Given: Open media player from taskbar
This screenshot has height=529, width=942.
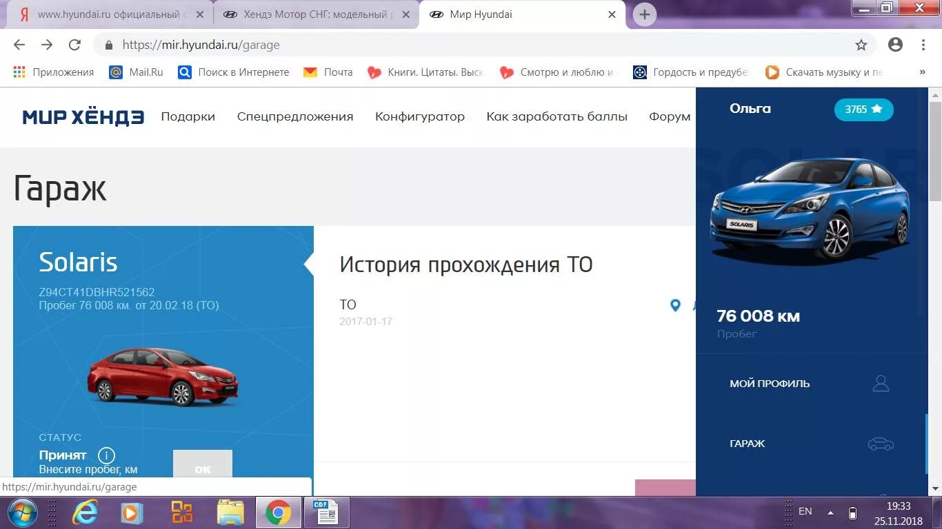Looking at the screenshot, I should (x=131, y=512).
